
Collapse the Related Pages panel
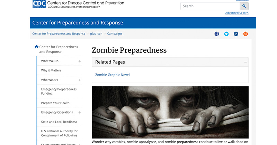pyautogui.click(x=245, y=62)
